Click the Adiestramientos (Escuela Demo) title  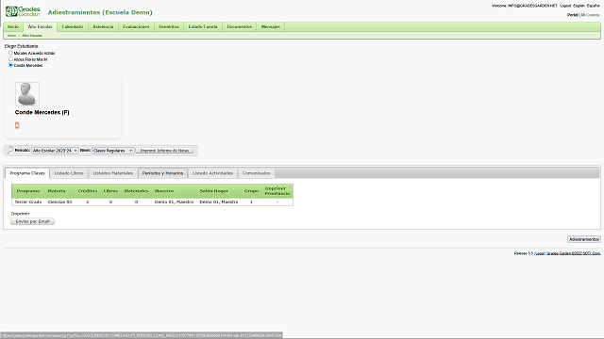[100, 12]
